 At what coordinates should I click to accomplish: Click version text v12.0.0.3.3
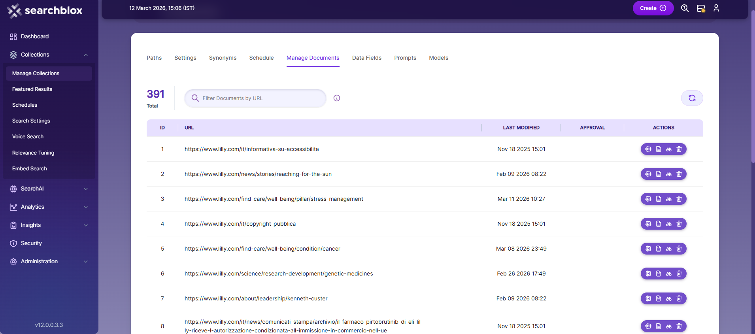pyautogui.click(x=49, y=325)
